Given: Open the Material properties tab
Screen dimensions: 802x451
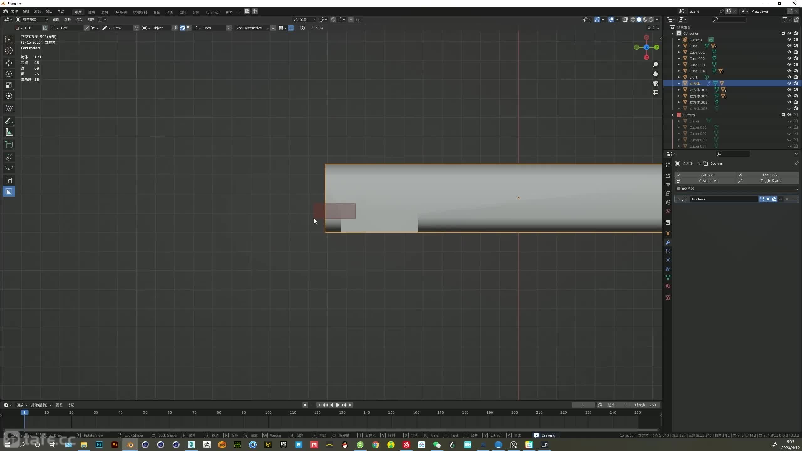Looking at the screenshot, I should [668, 286].
